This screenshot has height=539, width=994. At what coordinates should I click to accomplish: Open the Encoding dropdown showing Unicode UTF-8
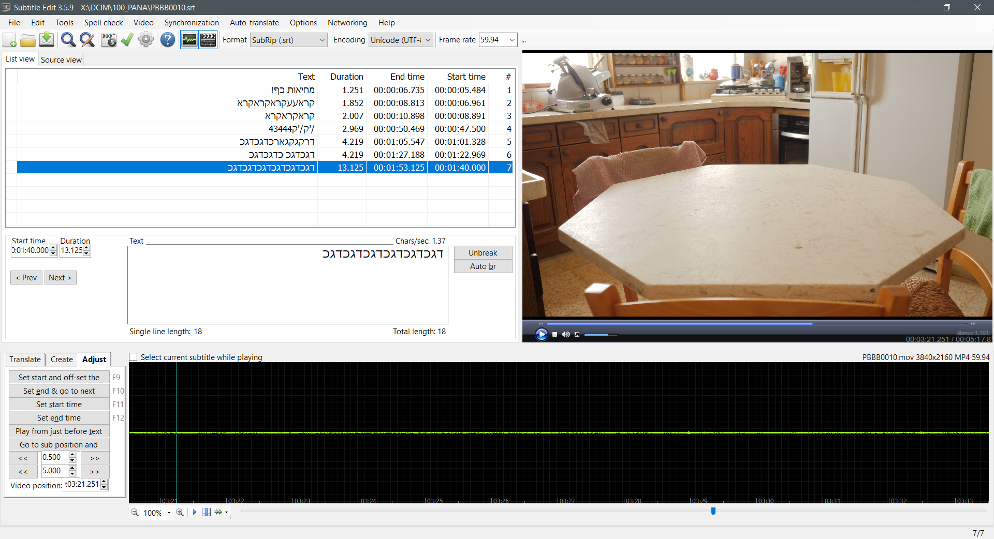click(x=400, y=40)
